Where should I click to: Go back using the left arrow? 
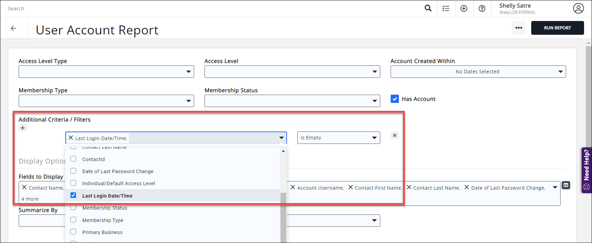(13, 28)
